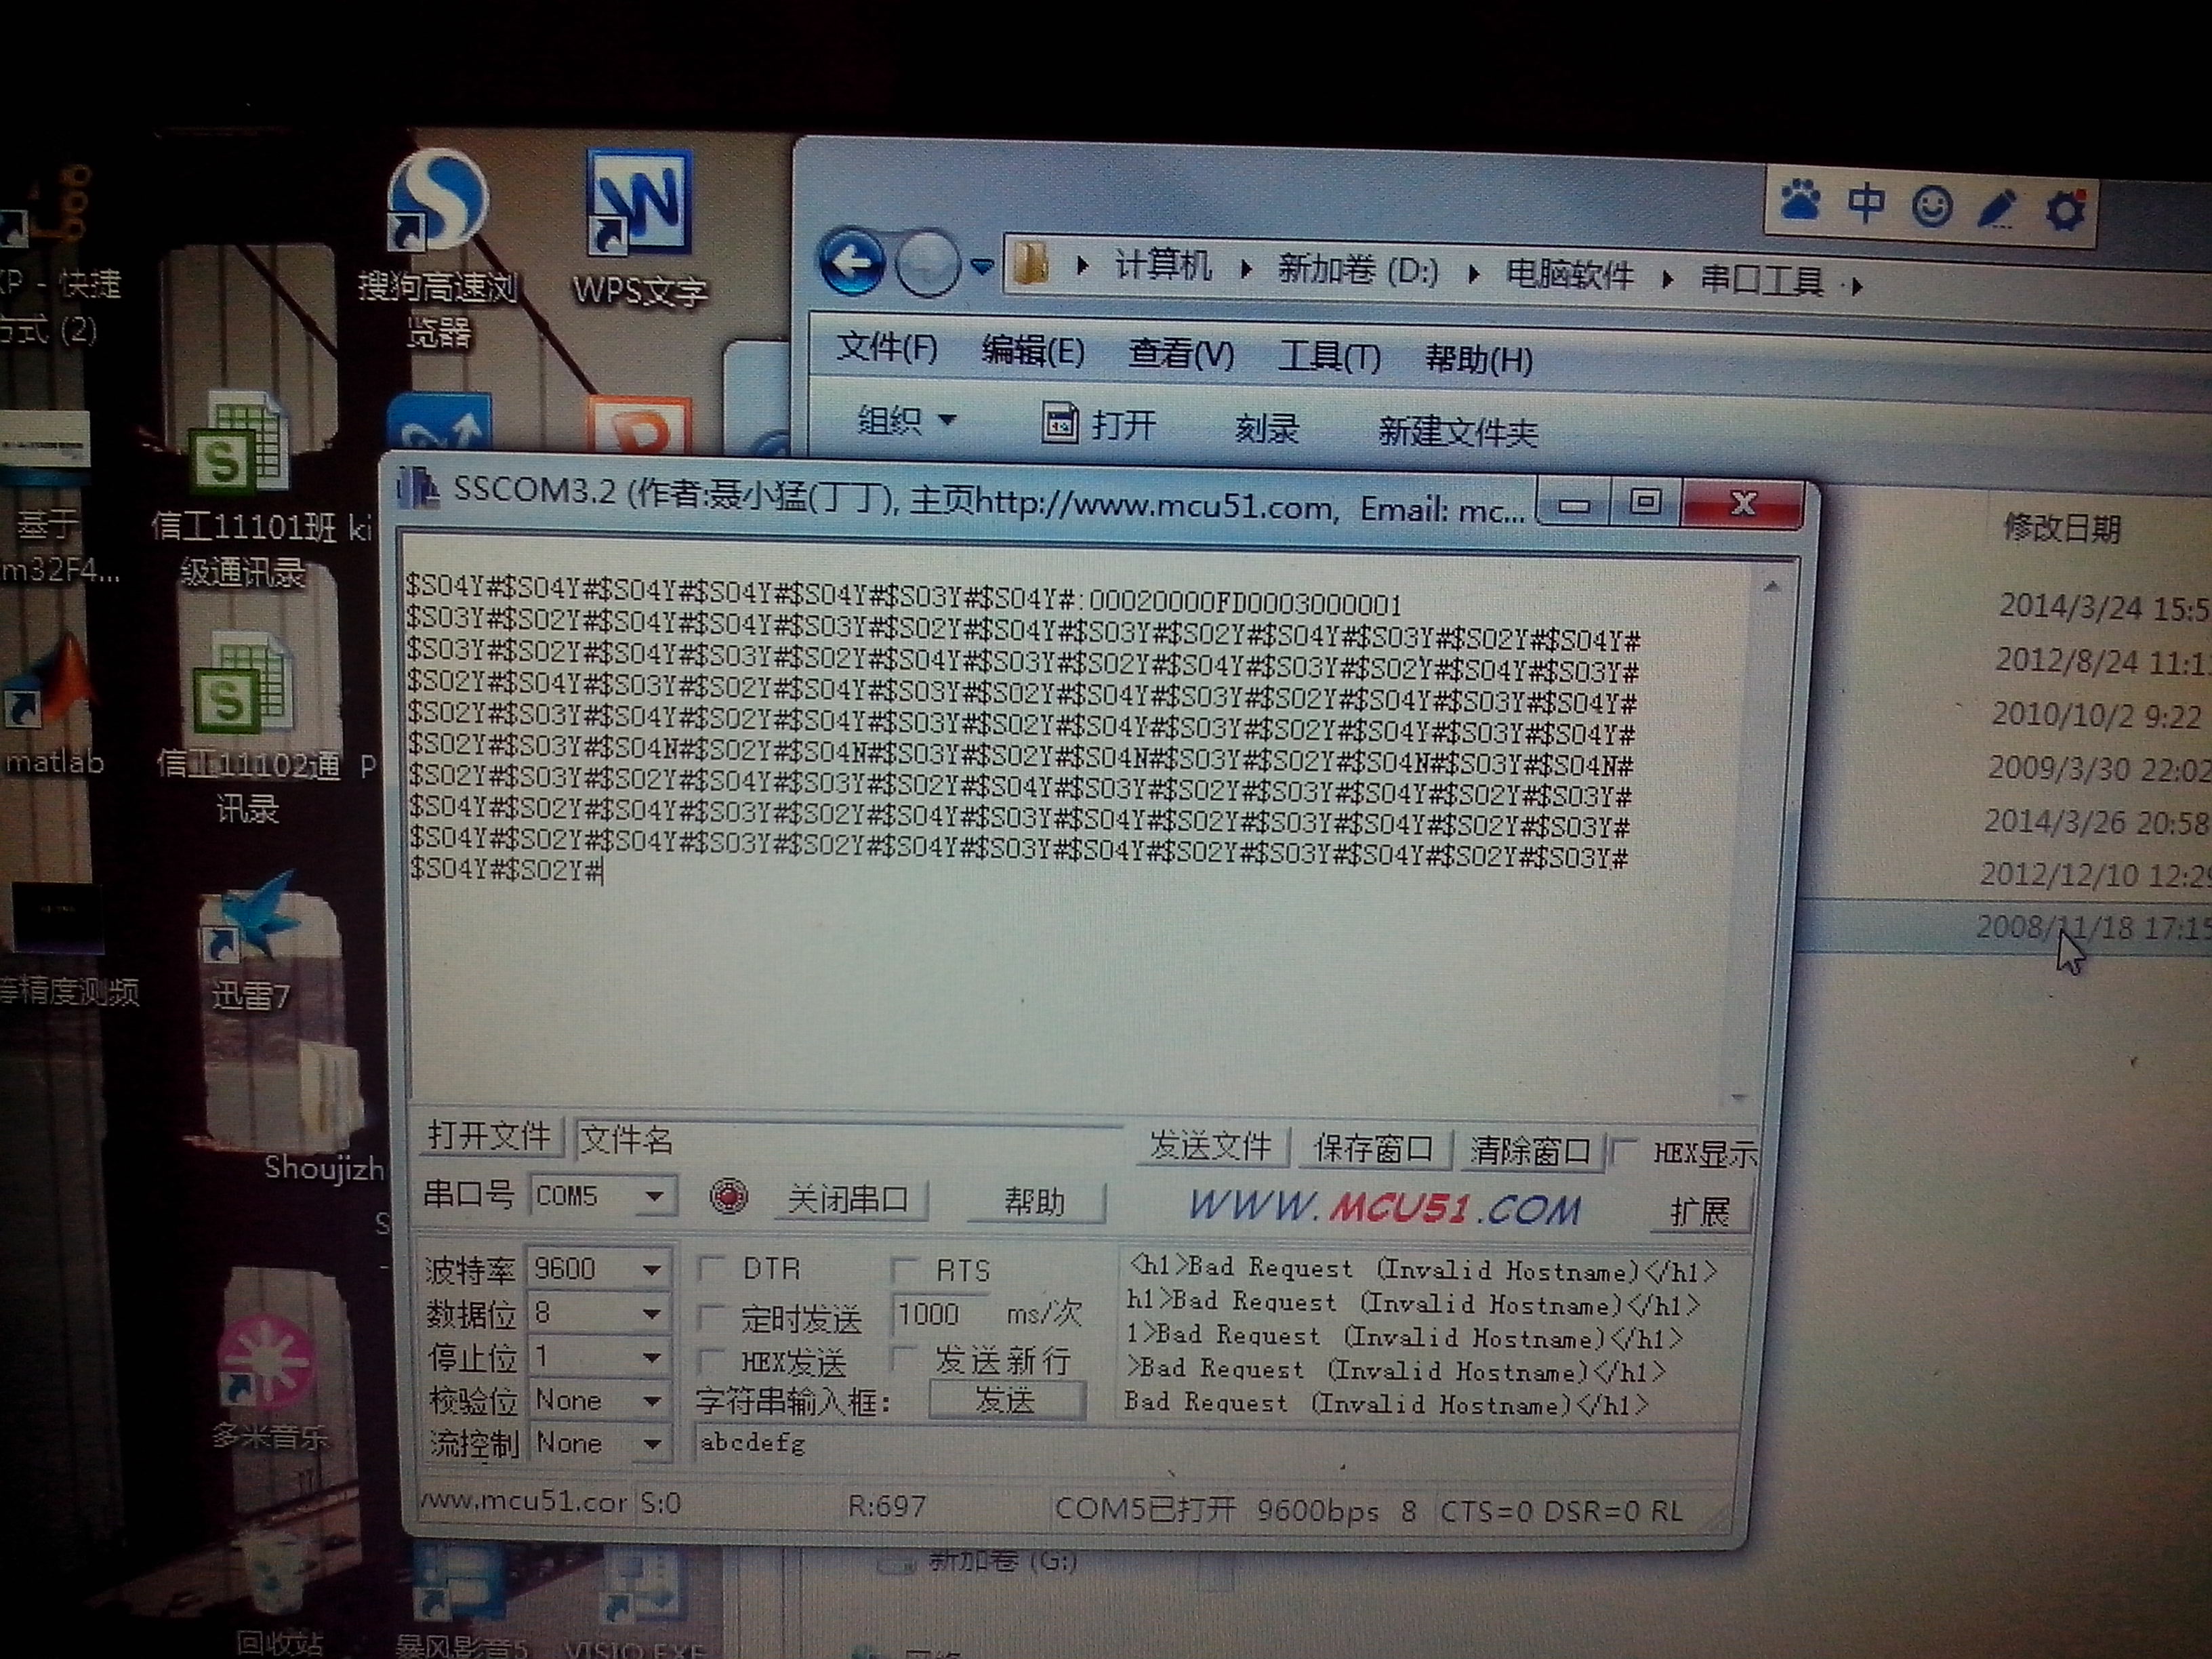Click the receive area scrollbar down arrow
The image size is (2212, 1659).
[x=1739, y=1098]
